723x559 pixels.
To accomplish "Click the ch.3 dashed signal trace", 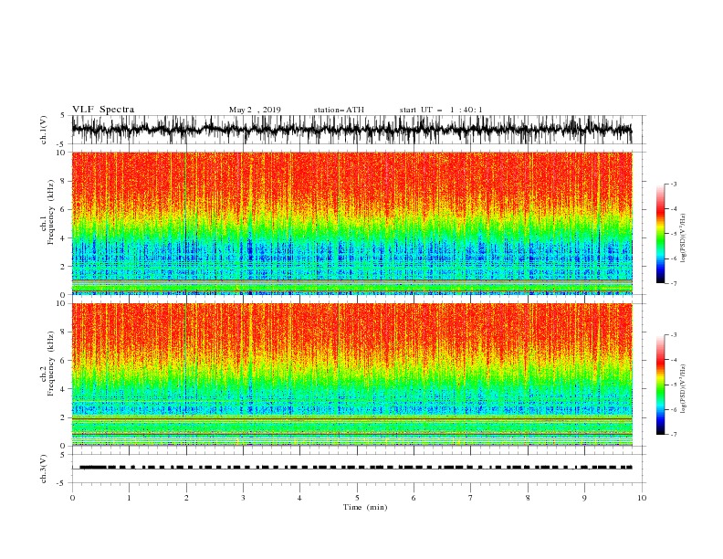I will tap(355, 468).
